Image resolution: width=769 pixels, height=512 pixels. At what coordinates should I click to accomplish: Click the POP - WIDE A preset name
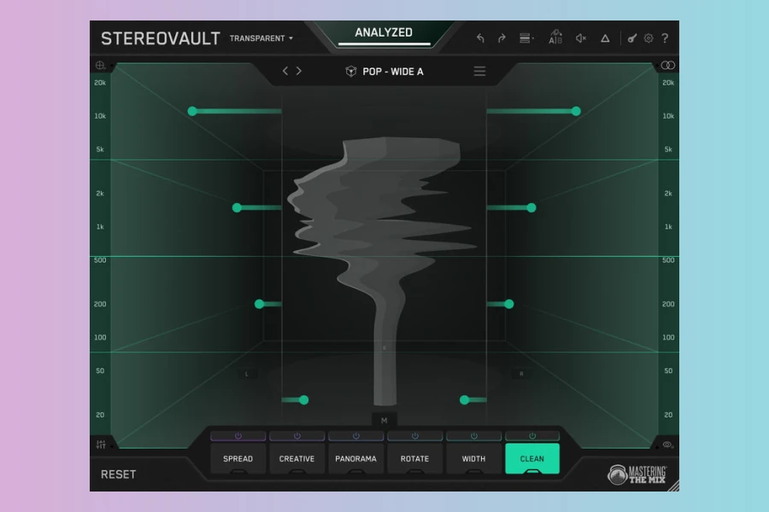[x=393, y=72]
